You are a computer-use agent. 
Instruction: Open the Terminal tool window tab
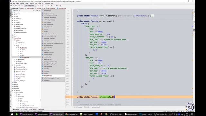tap(42, 109)
